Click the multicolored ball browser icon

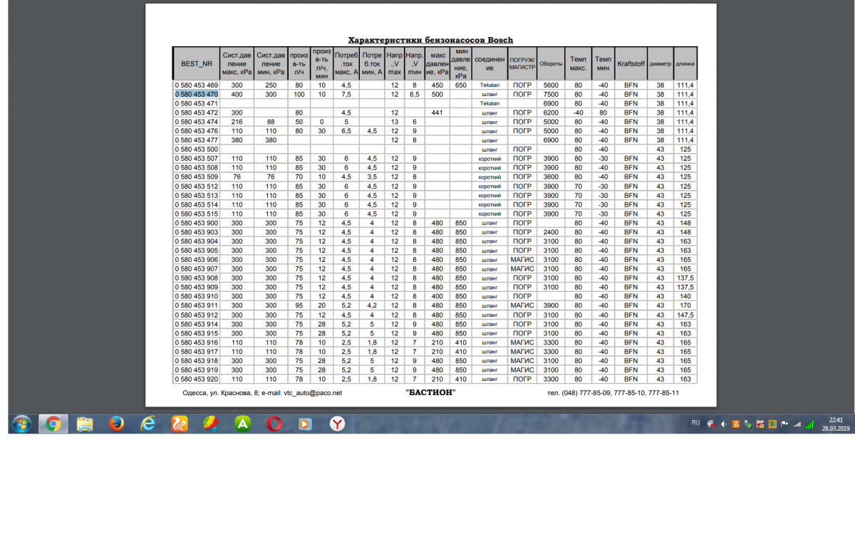[x=212, y=424]
